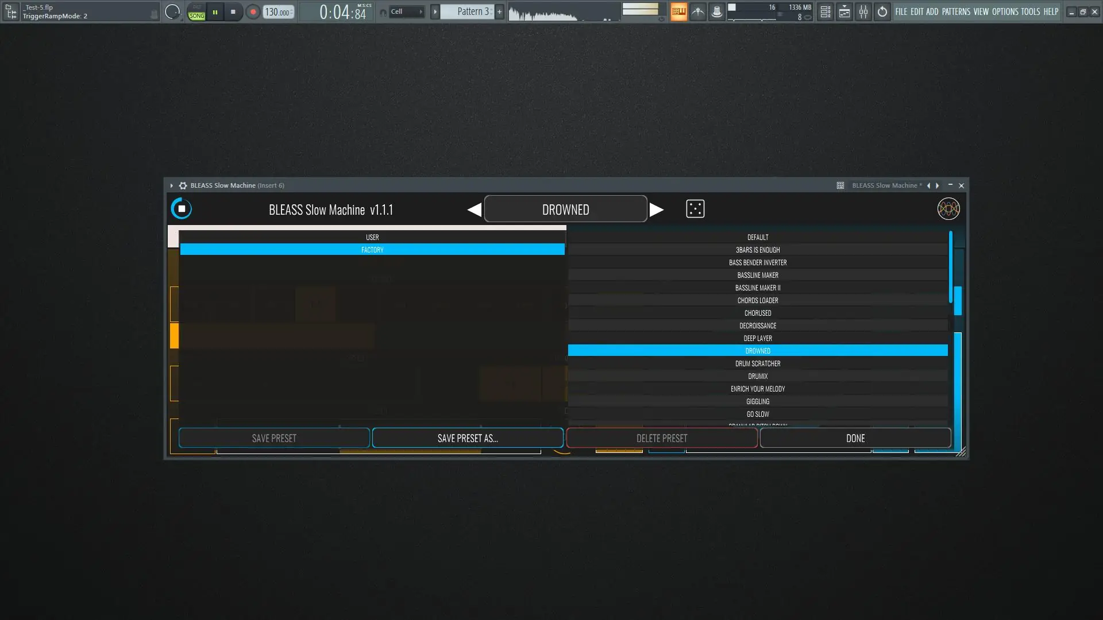The image size is (1103, 620).
Task: Click the DONE button
Action: (x=855, y=438)
